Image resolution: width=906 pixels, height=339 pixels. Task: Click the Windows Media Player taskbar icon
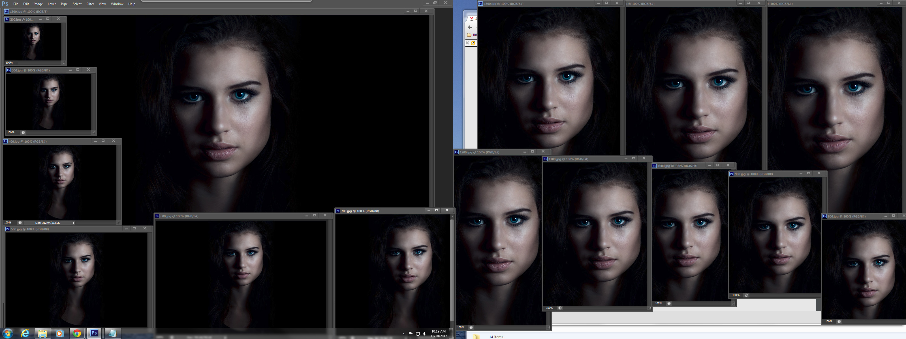(x=59, y=333)
